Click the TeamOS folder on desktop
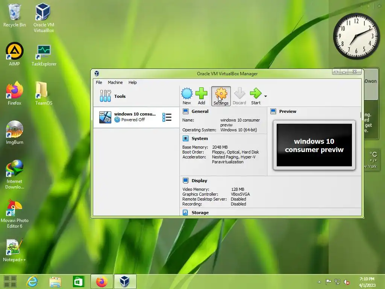 pyautogui.click(x=44, y=93)
